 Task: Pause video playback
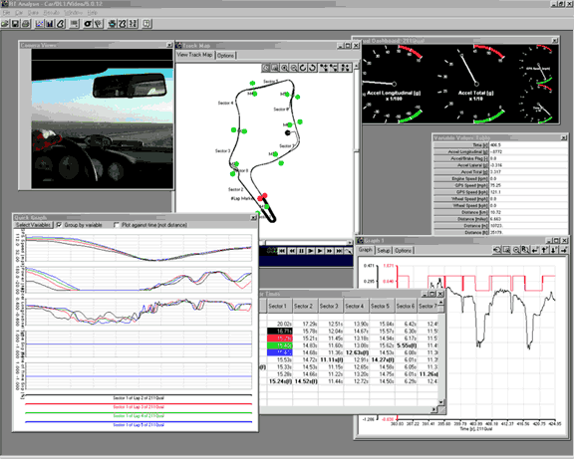pos(301,251)
